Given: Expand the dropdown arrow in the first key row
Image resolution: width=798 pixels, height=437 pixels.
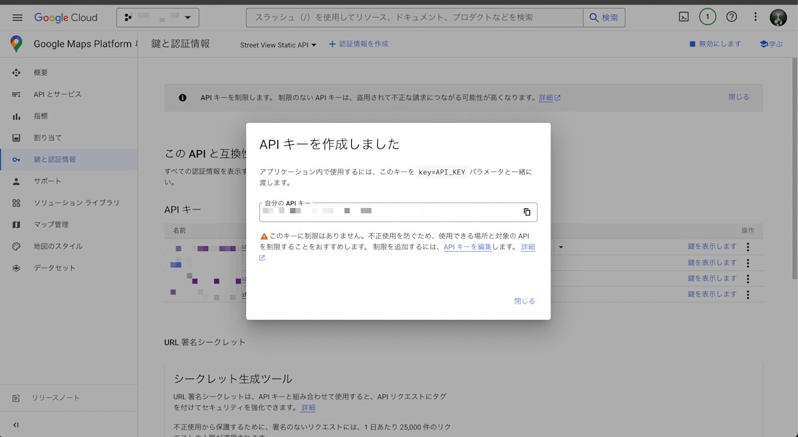Looking at the screenshot, I should point(561,247).
